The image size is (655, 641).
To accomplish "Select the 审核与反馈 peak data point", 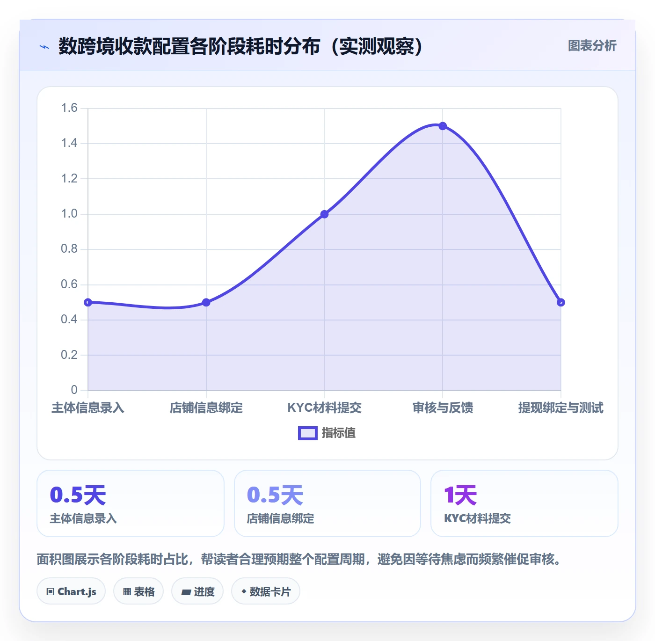I will (443, 126).
